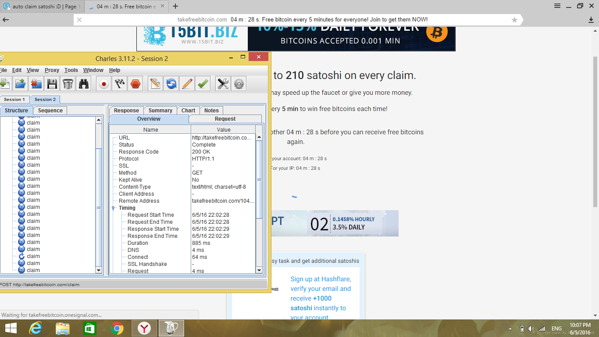The image size is (599, 337).
Task: Repeat the selected request with blue arrows icon
Action: [171, 84]
